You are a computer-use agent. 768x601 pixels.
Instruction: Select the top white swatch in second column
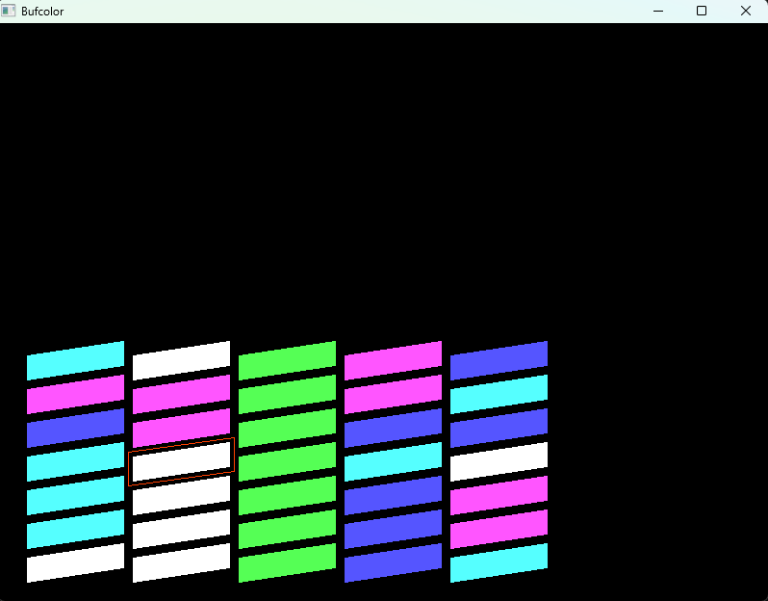click(x=181, y=361)
